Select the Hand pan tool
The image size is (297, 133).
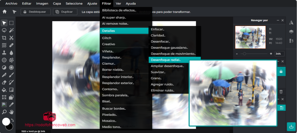point(12,112)
